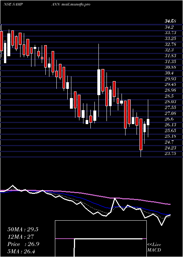This screenshot has width=183, height=257.
Task: Click the Price : 26.9 readout
Action: click(23, 244)
